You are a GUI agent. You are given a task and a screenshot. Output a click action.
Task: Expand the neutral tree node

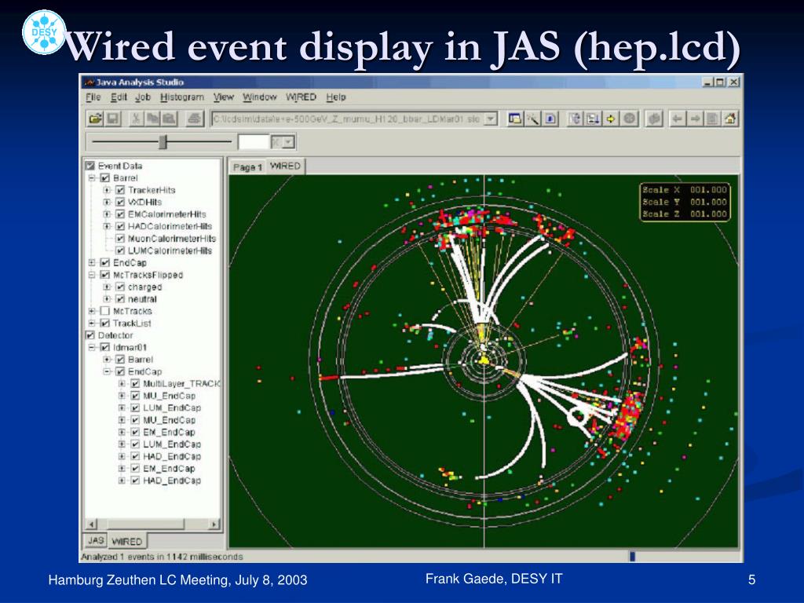coord(107,299)
